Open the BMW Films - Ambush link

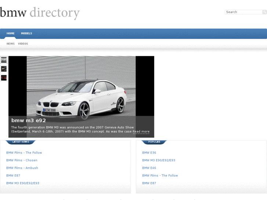coord(22,168)
